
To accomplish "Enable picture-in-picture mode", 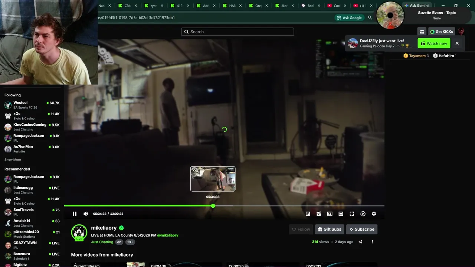I will (308, 214).
